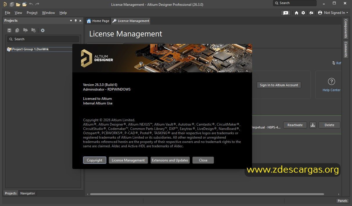
Task: Click the Licensed to Altium text
Action: click(97, 99)
